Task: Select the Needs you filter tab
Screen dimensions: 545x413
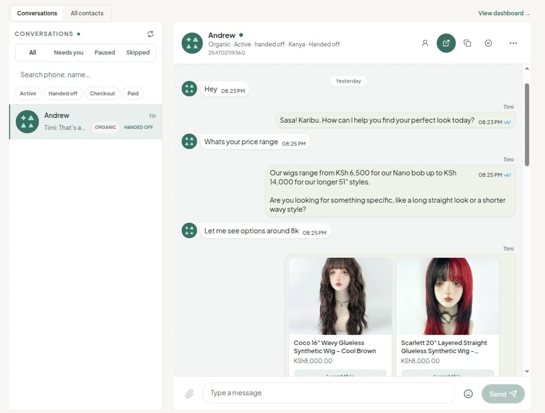Action: 69,53
